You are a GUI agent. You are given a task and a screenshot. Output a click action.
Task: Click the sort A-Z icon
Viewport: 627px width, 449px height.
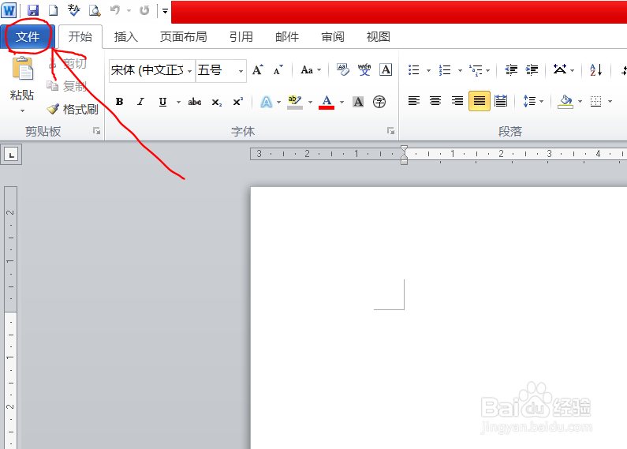coord(595,70)
